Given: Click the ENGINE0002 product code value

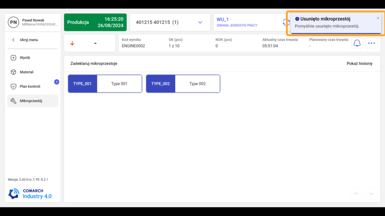Looking at the screenshot, I should (133, 46).
